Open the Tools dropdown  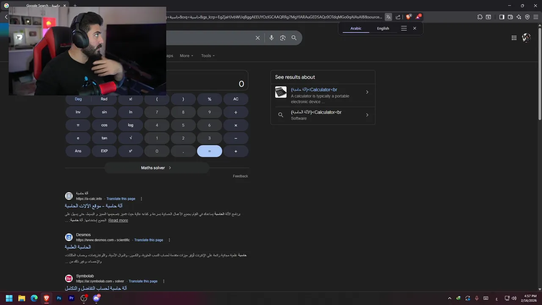[207, 55]
